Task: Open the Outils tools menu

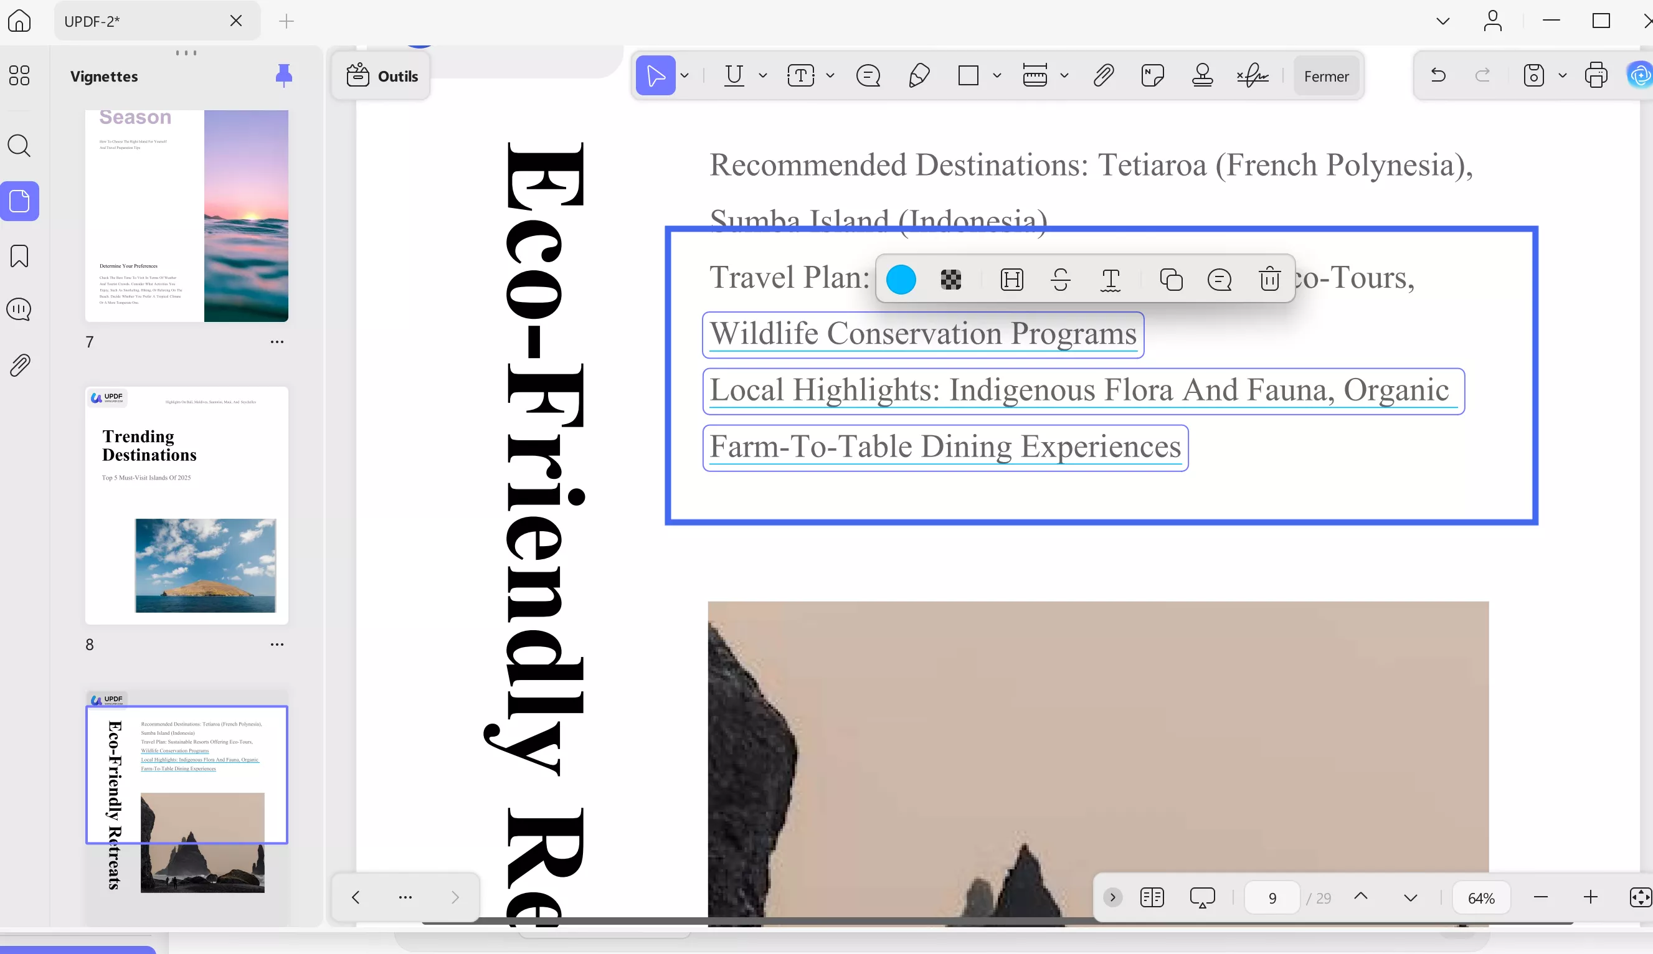Action: point(382,76)
